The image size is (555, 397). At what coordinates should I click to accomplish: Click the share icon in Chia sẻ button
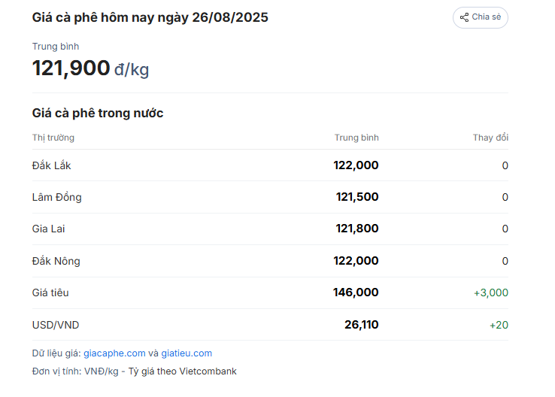tap(464, 17)
